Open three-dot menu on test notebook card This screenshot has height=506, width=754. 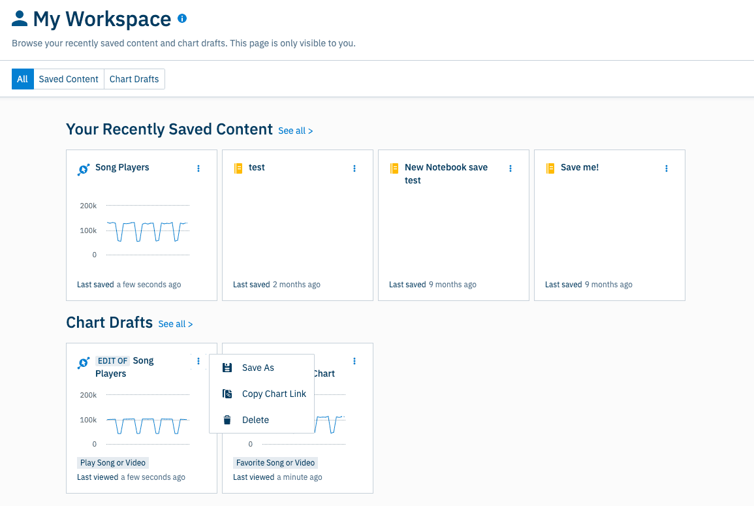tap(354, 168)
